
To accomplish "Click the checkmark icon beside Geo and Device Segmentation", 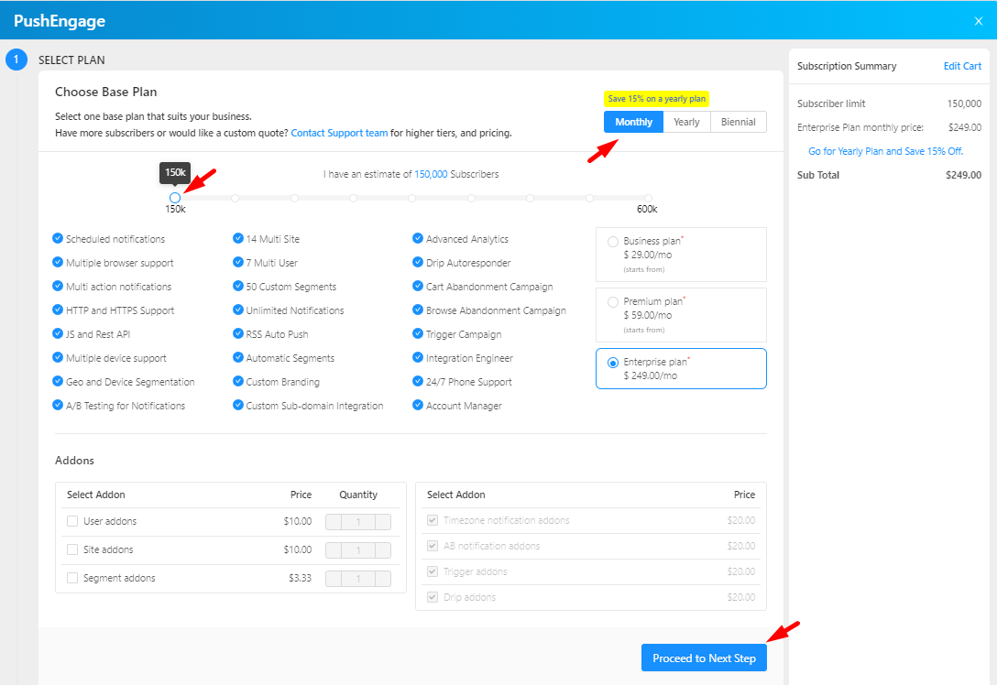I will (58, 381).
